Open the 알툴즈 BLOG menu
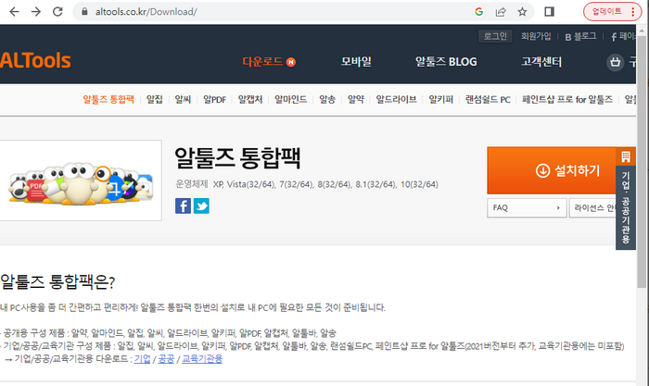649x386 pixels. 446,62
